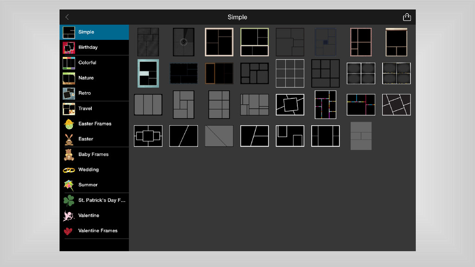Pick the layout with small blue center square
Screen dimensions: 475x267
pyautogui.click(x=325, y=42)
